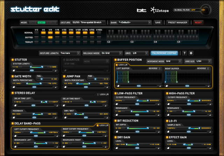Image resolution: width=224 pixels, height=156 pixels.
Task: Click Dry Gain Level slow curve icon
Action: (x=117, y=148)
